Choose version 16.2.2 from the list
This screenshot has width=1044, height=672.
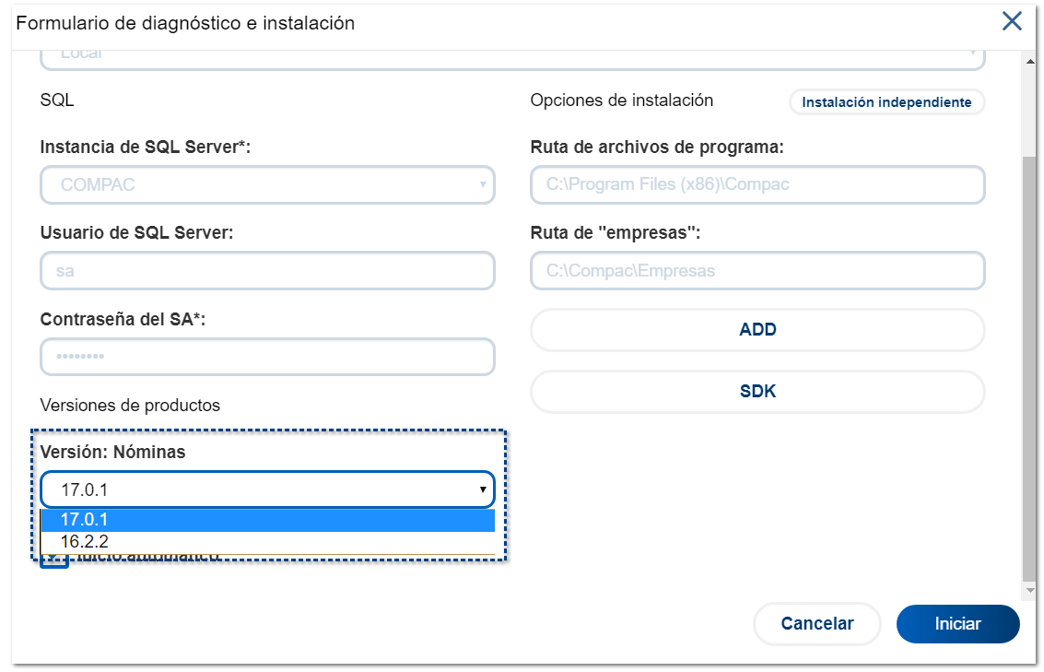tap(267, 542)
